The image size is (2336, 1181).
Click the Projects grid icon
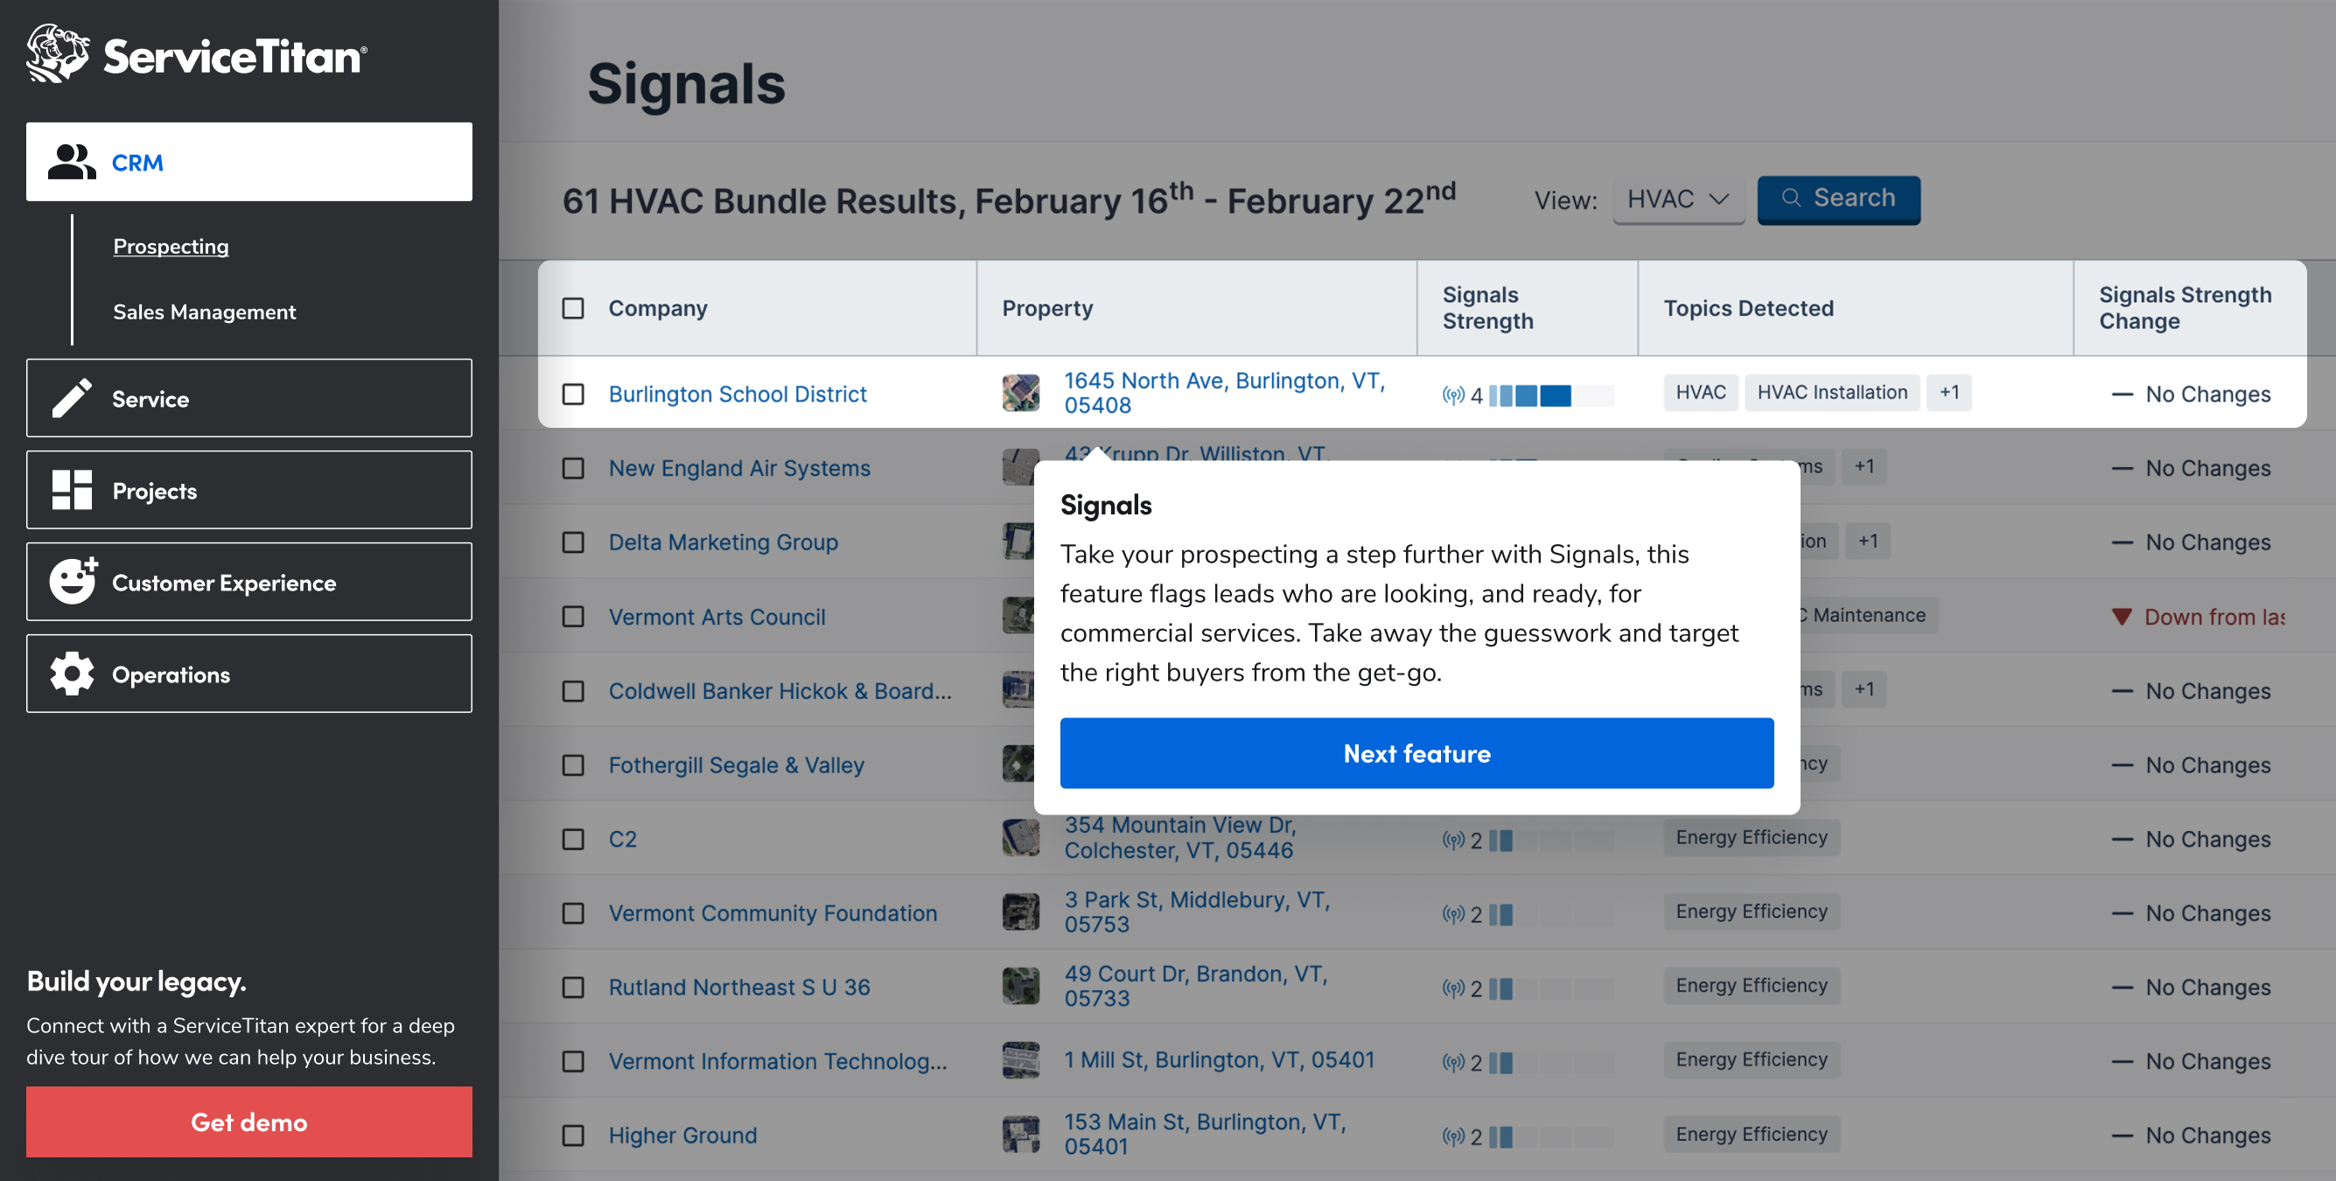point(72,491)
